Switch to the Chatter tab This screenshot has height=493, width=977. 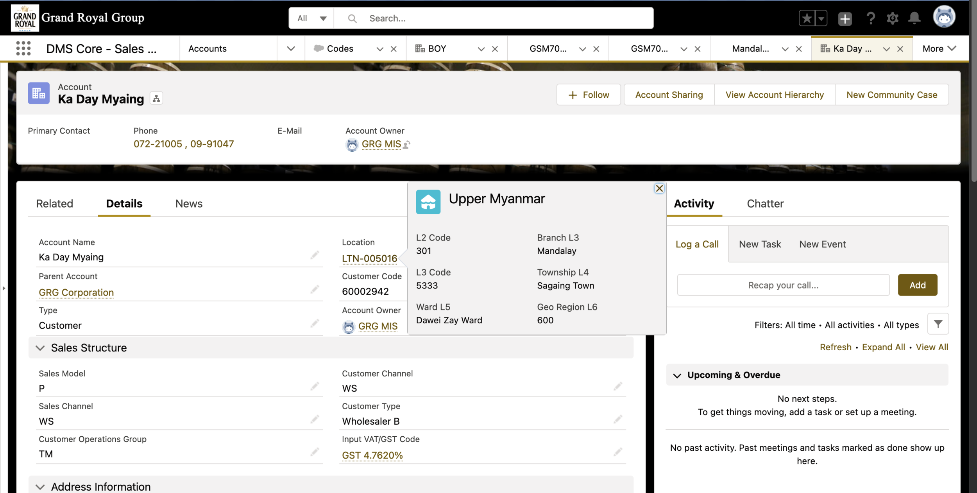click(765, 204)
